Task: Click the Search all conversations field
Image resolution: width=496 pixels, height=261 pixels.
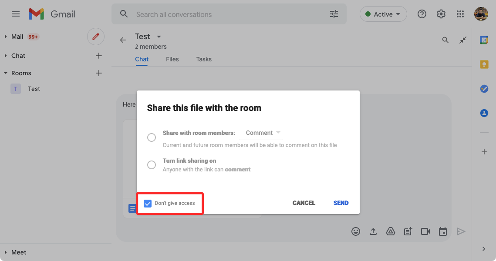Action: (x=226, y=14)
